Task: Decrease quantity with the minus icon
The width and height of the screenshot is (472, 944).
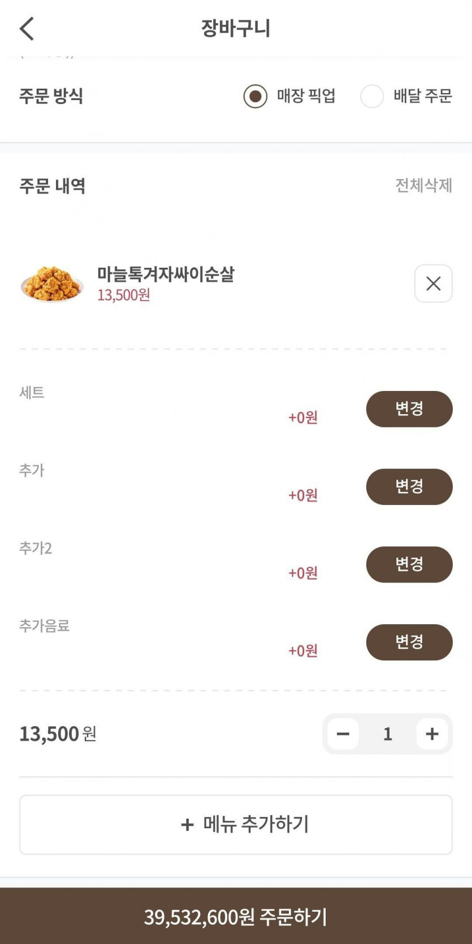Action: pos(343,734)
